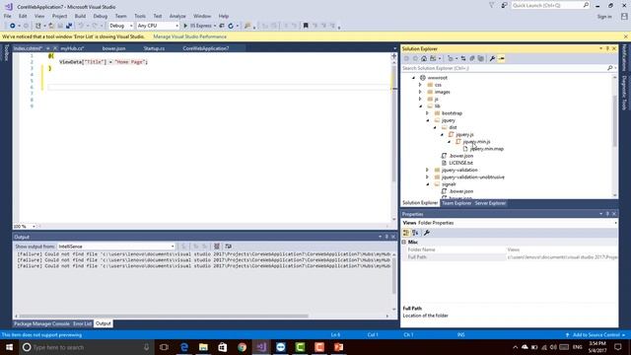Screen dimensions: 631x355
Task: Switch to the bower.json editor tab
Action: tap(114, 48)
